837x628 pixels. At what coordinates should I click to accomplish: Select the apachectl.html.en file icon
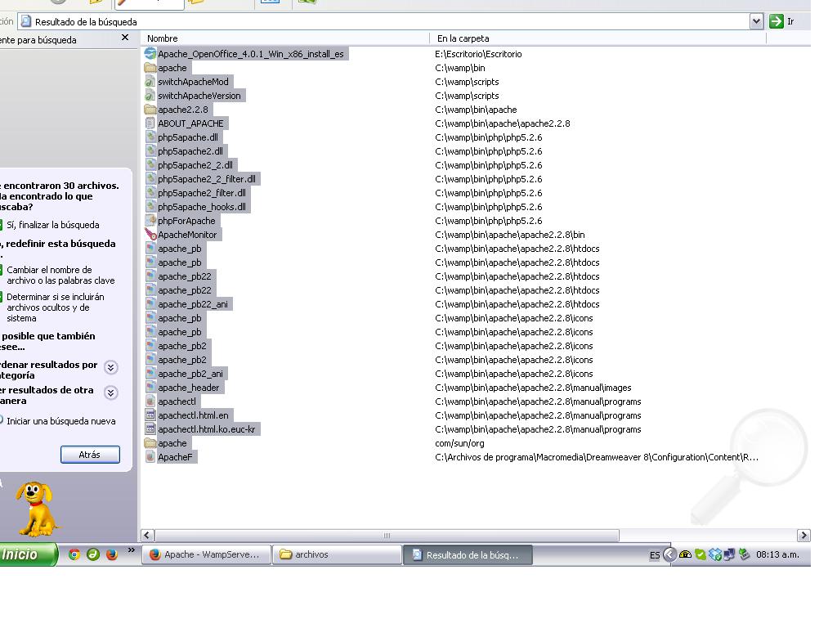pyautogui.click(x=150, y=415)
